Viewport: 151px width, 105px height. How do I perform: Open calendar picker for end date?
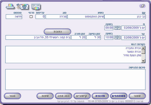[x=117, y=37]
